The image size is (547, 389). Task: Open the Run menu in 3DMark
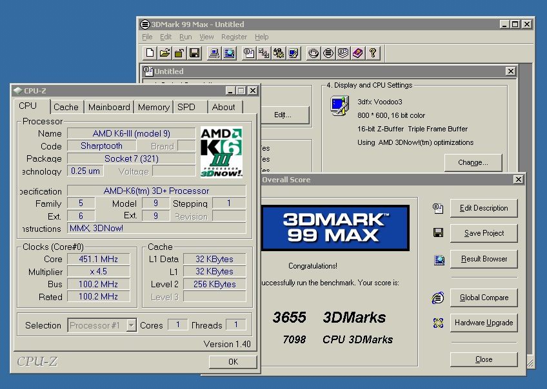(186, 37)
